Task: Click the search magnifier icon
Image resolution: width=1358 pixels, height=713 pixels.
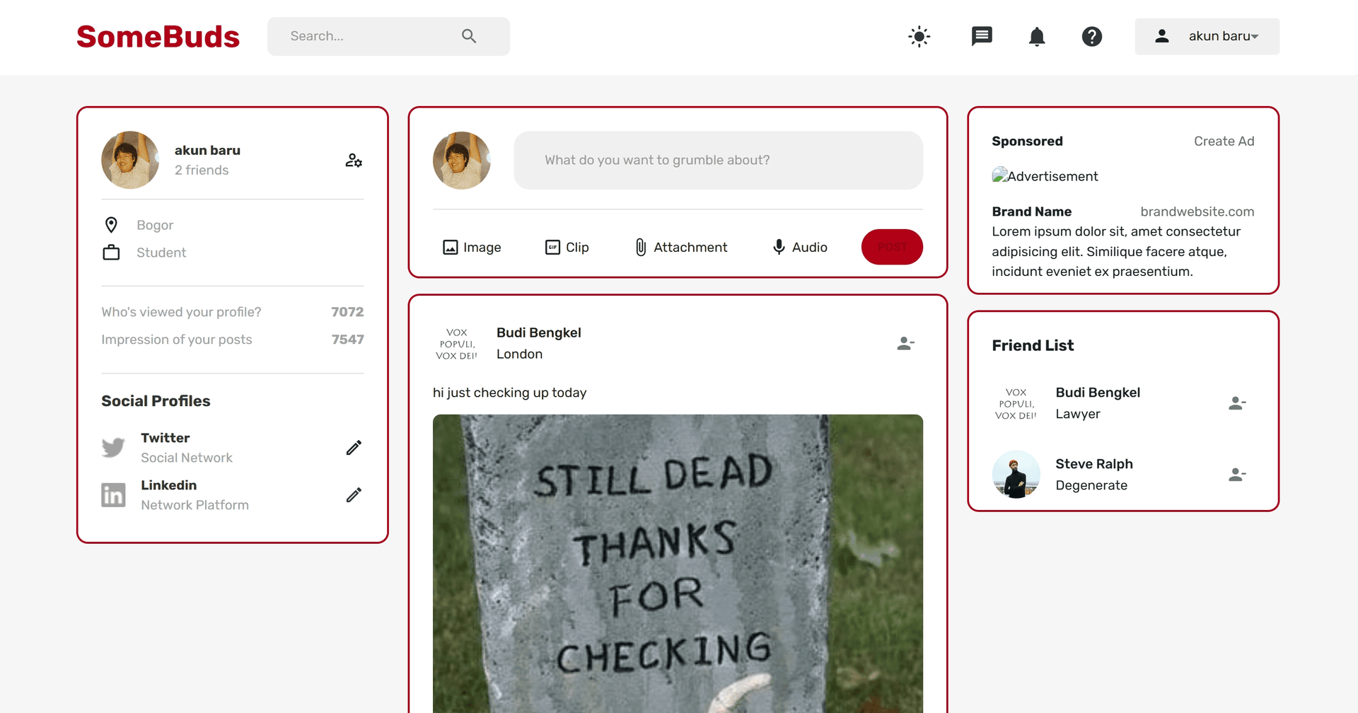Action: [x=469, y=36]
